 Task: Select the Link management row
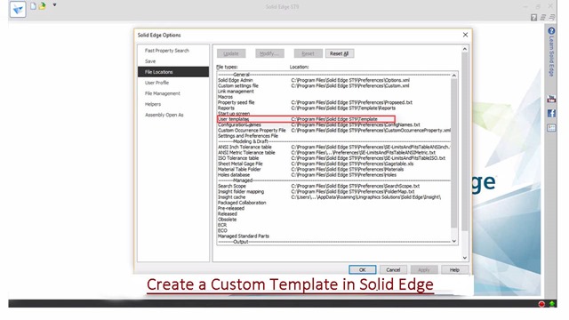[334, 92]
